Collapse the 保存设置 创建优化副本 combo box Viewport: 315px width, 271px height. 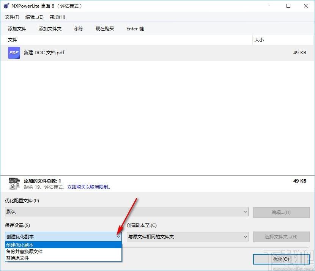tap(63, 236)
